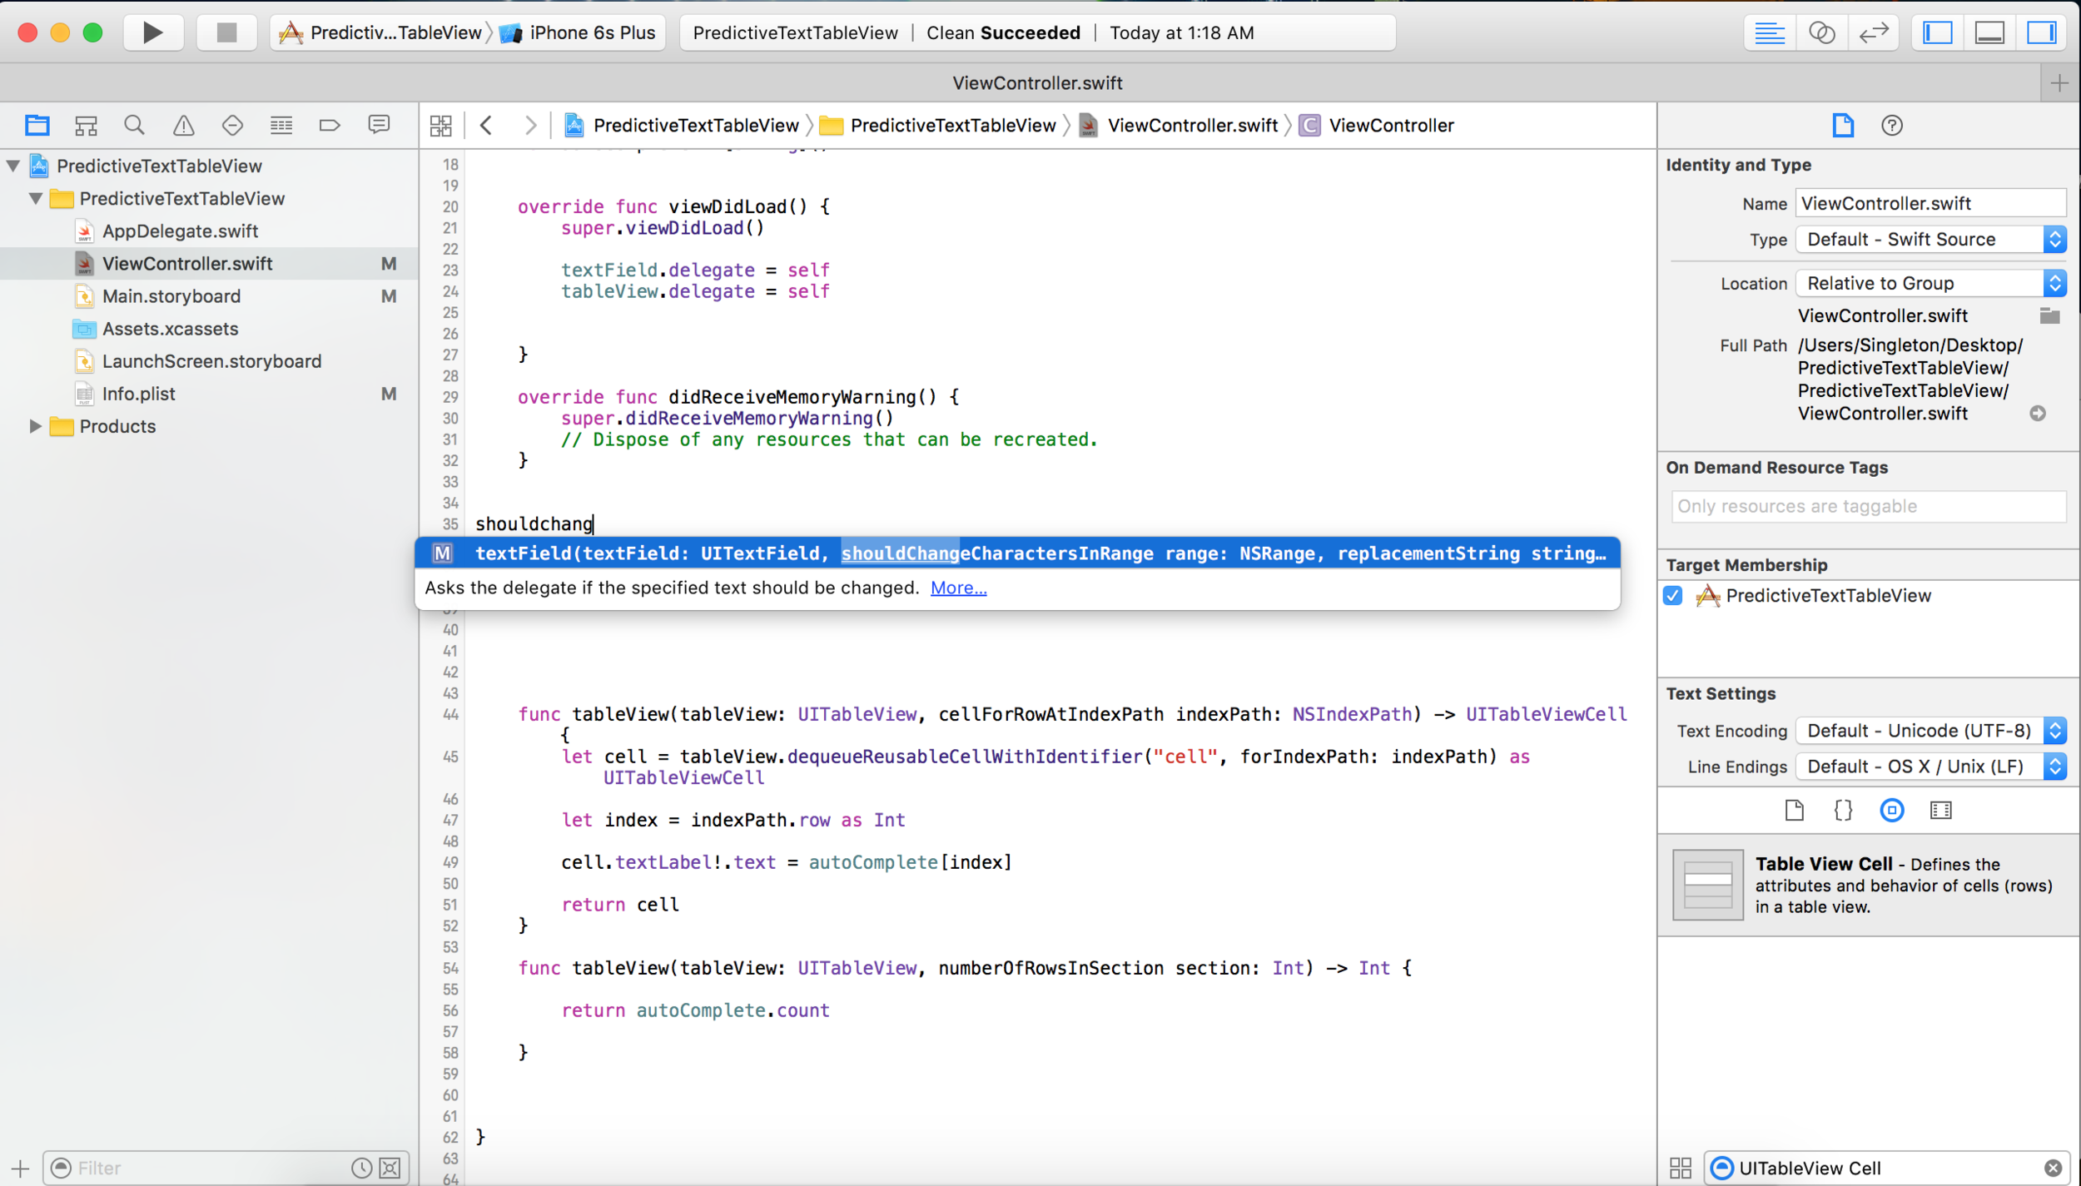Show the Assistant editor
This screenshot has height=1186, width=2081.
pos(1821,32)
